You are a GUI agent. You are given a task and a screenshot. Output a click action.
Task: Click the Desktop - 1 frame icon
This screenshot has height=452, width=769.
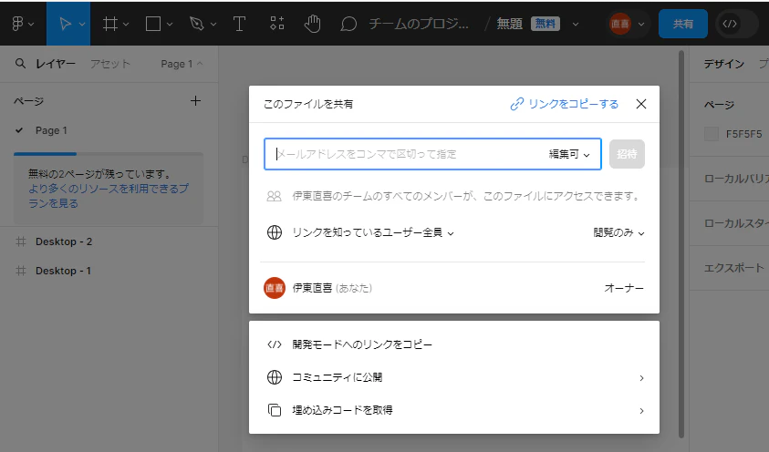pos(21,271)
